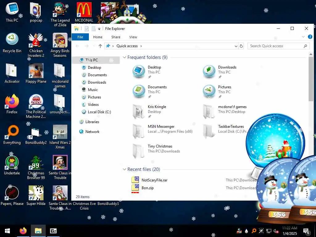316x237 pixels.
Task: Launch Santa Claus in Trouble shortcut
Action: (x=60, y=168)
